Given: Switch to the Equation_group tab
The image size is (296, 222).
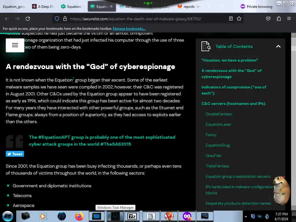Looking at the screenshot, I should click(x=14, y=7).
